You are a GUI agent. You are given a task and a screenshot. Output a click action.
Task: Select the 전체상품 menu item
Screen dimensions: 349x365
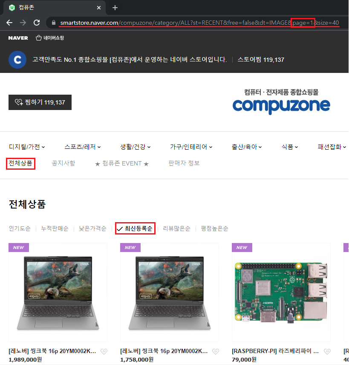pos(20,163)
